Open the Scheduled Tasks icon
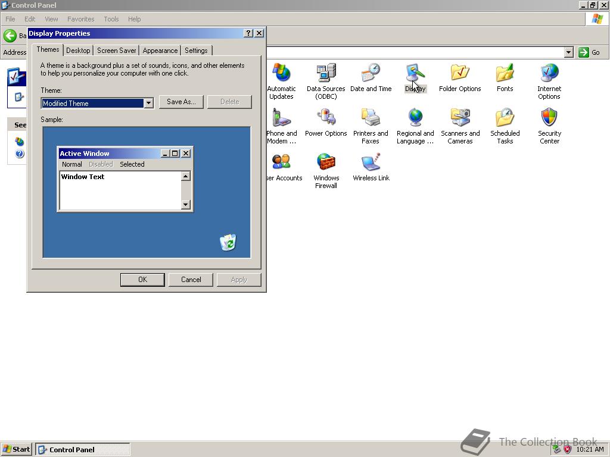The height and width of the screenshot is (457, 610). coord(505,117)
